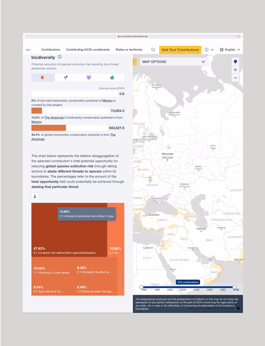
Task: Open the Contributions menu
Action: click(51, 50)
